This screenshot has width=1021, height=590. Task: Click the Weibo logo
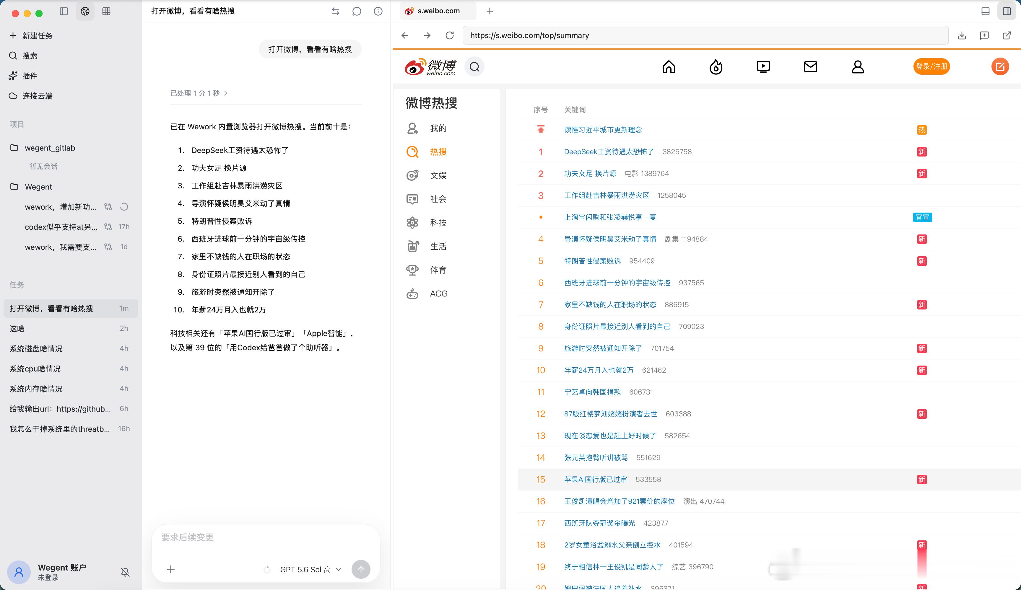point(431,67)
